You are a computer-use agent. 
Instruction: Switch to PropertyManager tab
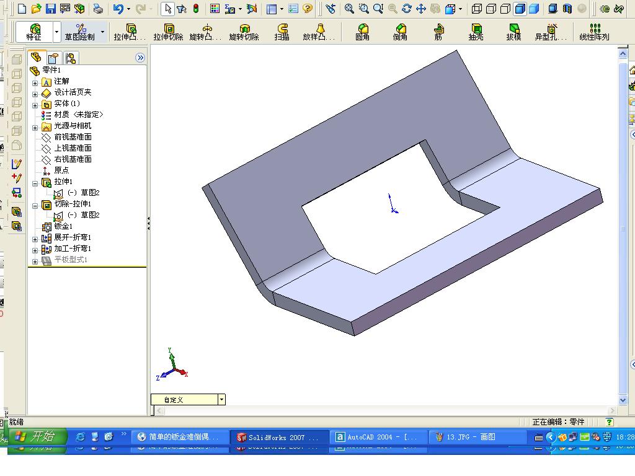[x=53, y=58]
